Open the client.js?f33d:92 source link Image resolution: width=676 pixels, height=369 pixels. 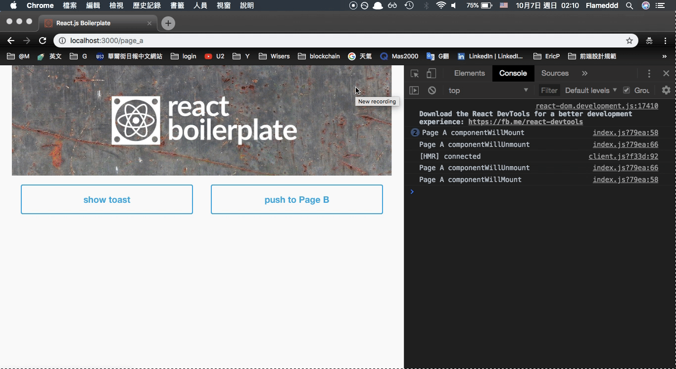624,156
